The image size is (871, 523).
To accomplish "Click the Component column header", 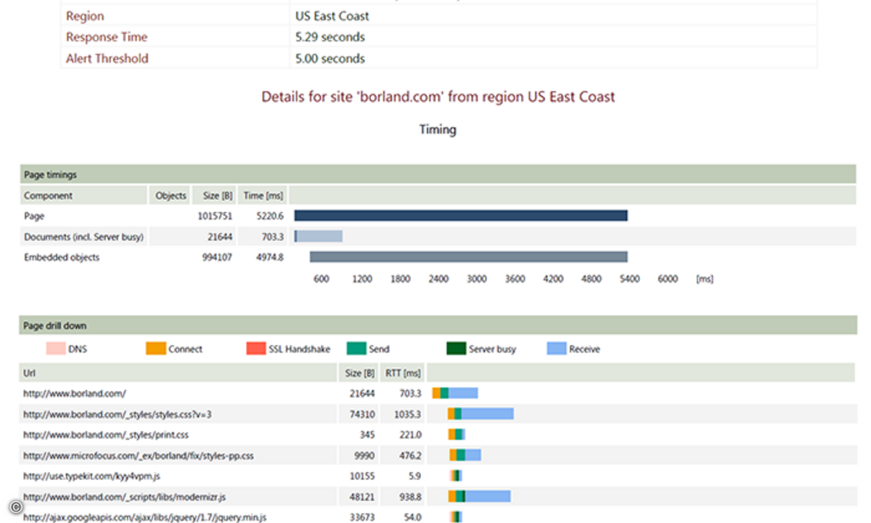I will 83,195.
